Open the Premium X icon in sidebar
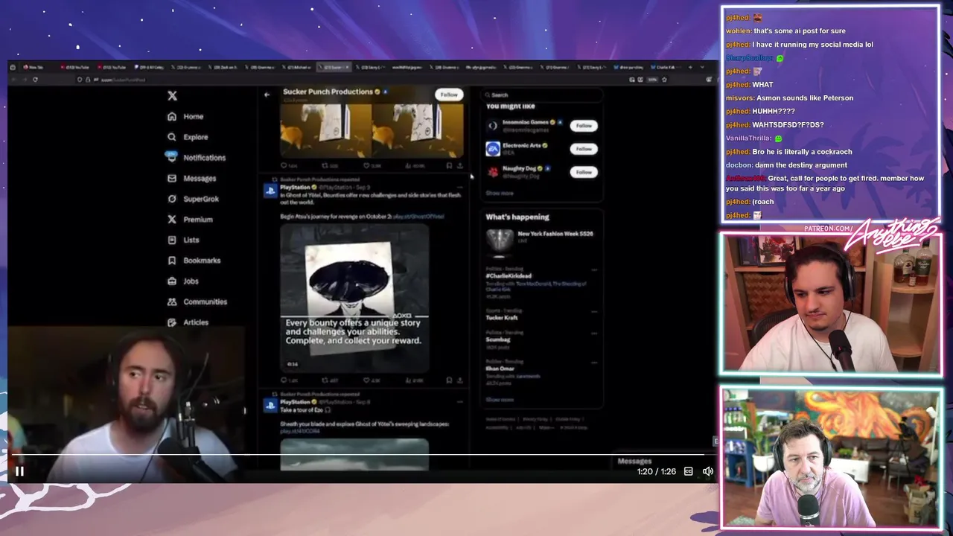Screen dimensions: 953x536 [x=172, y=220]
